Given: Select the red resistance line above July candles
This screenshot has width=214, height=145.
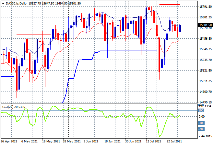Looking at the screenshot, I should tap(170, 5).
